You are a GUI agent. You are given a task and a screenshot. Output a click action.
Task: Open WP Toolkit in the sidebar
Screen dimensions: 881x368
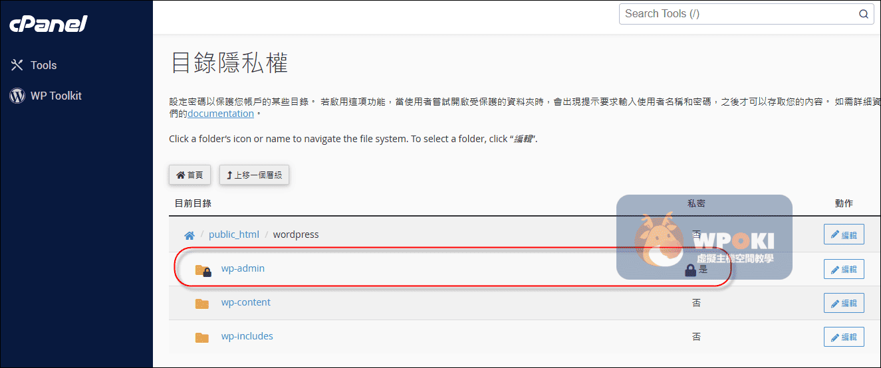pos(56,96)
